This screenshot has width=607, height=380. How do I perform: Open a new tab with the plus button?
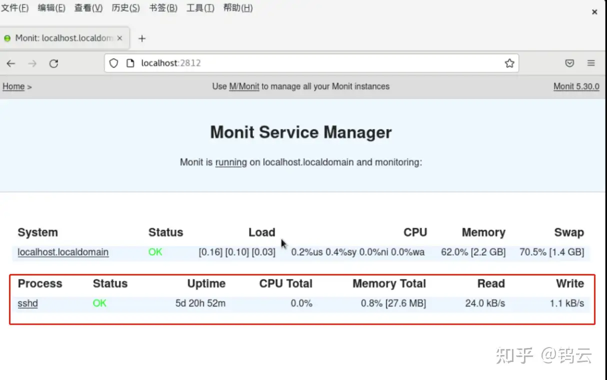142,38
